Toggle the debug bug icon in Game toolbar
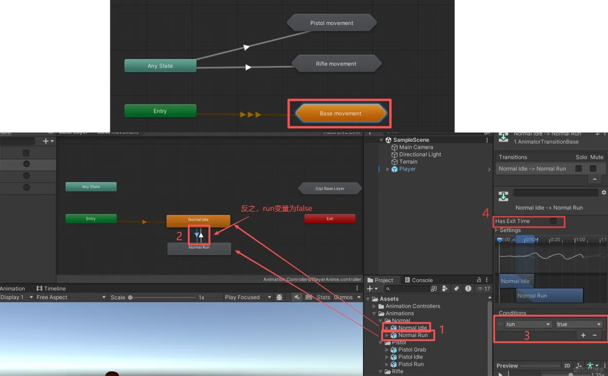This screenshot has height=376, width=608. (x=279, y=297)
